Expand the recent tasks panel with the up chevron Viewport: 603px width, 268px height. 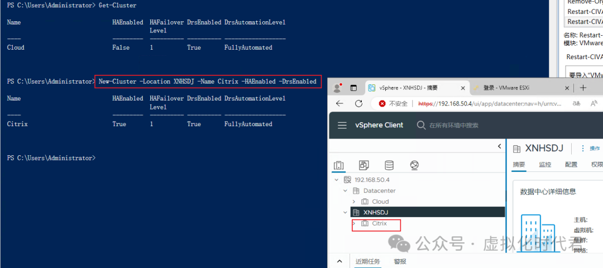[x=339, y=261]
